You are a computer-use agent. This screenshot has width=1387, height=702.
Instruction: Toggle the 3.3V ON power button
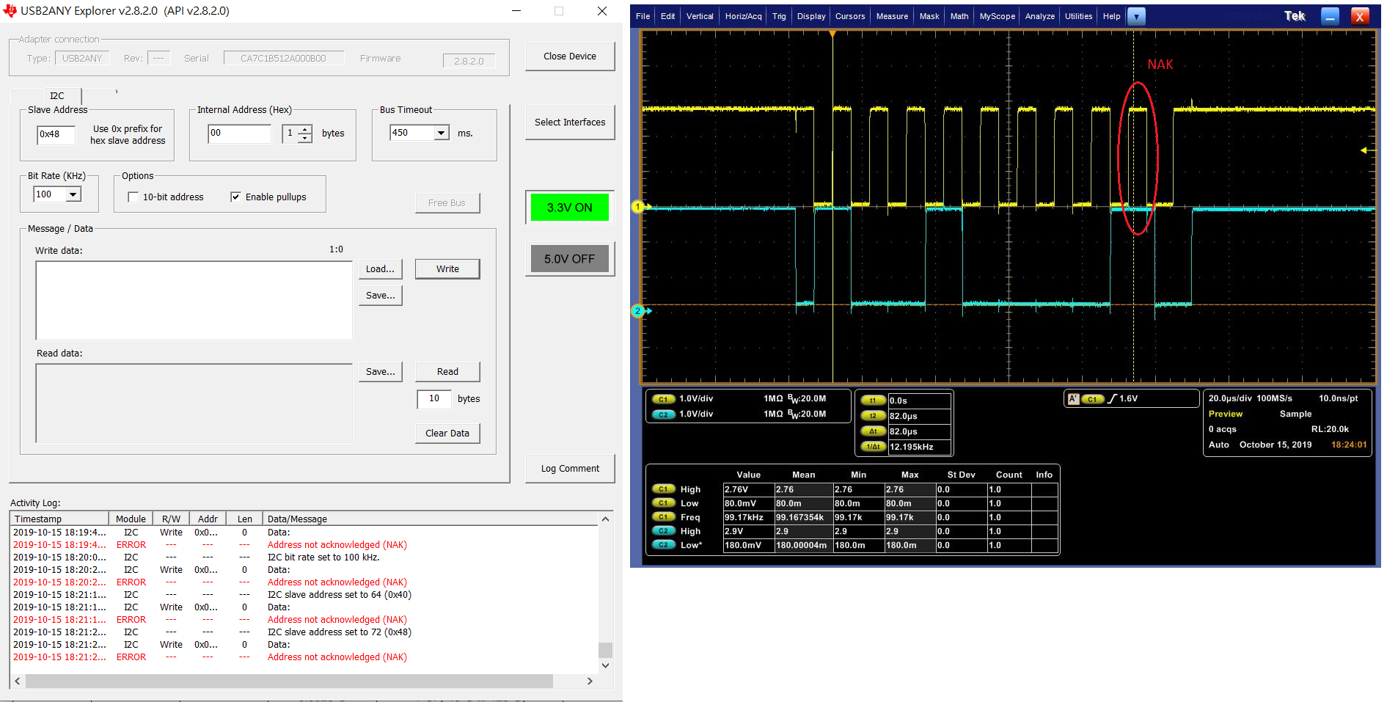click(570, 208)
